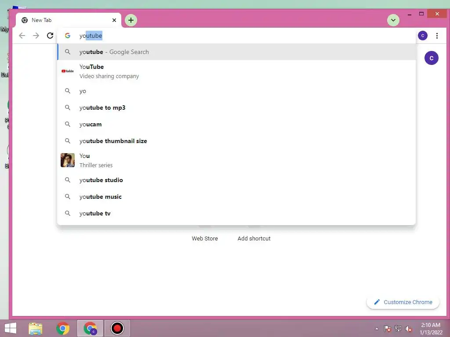Open File Explorer from the taskbar
This screenshot has width=450, height=337.
coord(36,328)
